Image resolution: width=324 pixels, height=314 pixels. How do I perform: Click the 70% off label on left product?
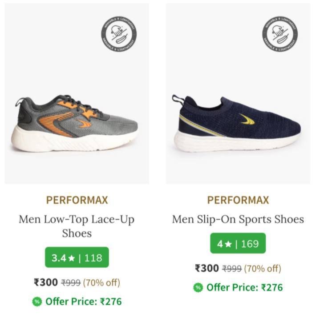101,282
